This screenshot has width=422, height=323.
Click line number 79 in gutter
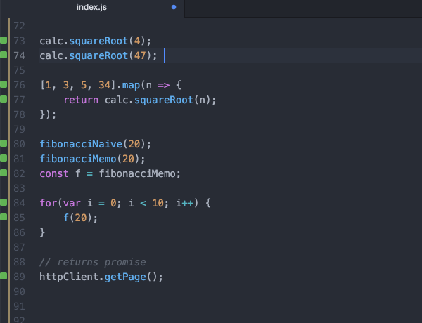click(20, 129)
